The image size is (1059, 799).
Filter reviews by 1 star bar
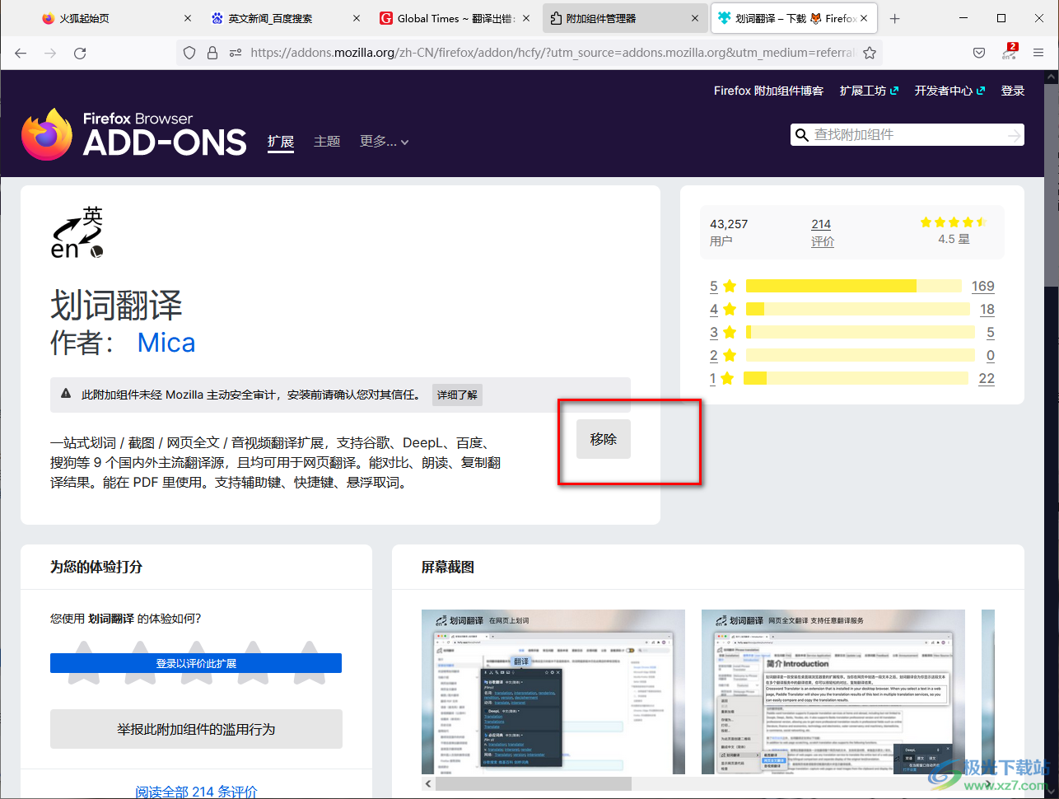(856, 378)
